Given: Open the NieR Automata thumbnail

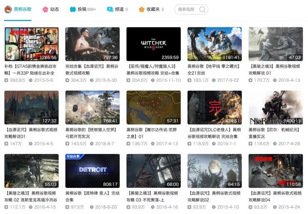Looking at the screenshot, I should pyautogui.click(x=275, y=107).
